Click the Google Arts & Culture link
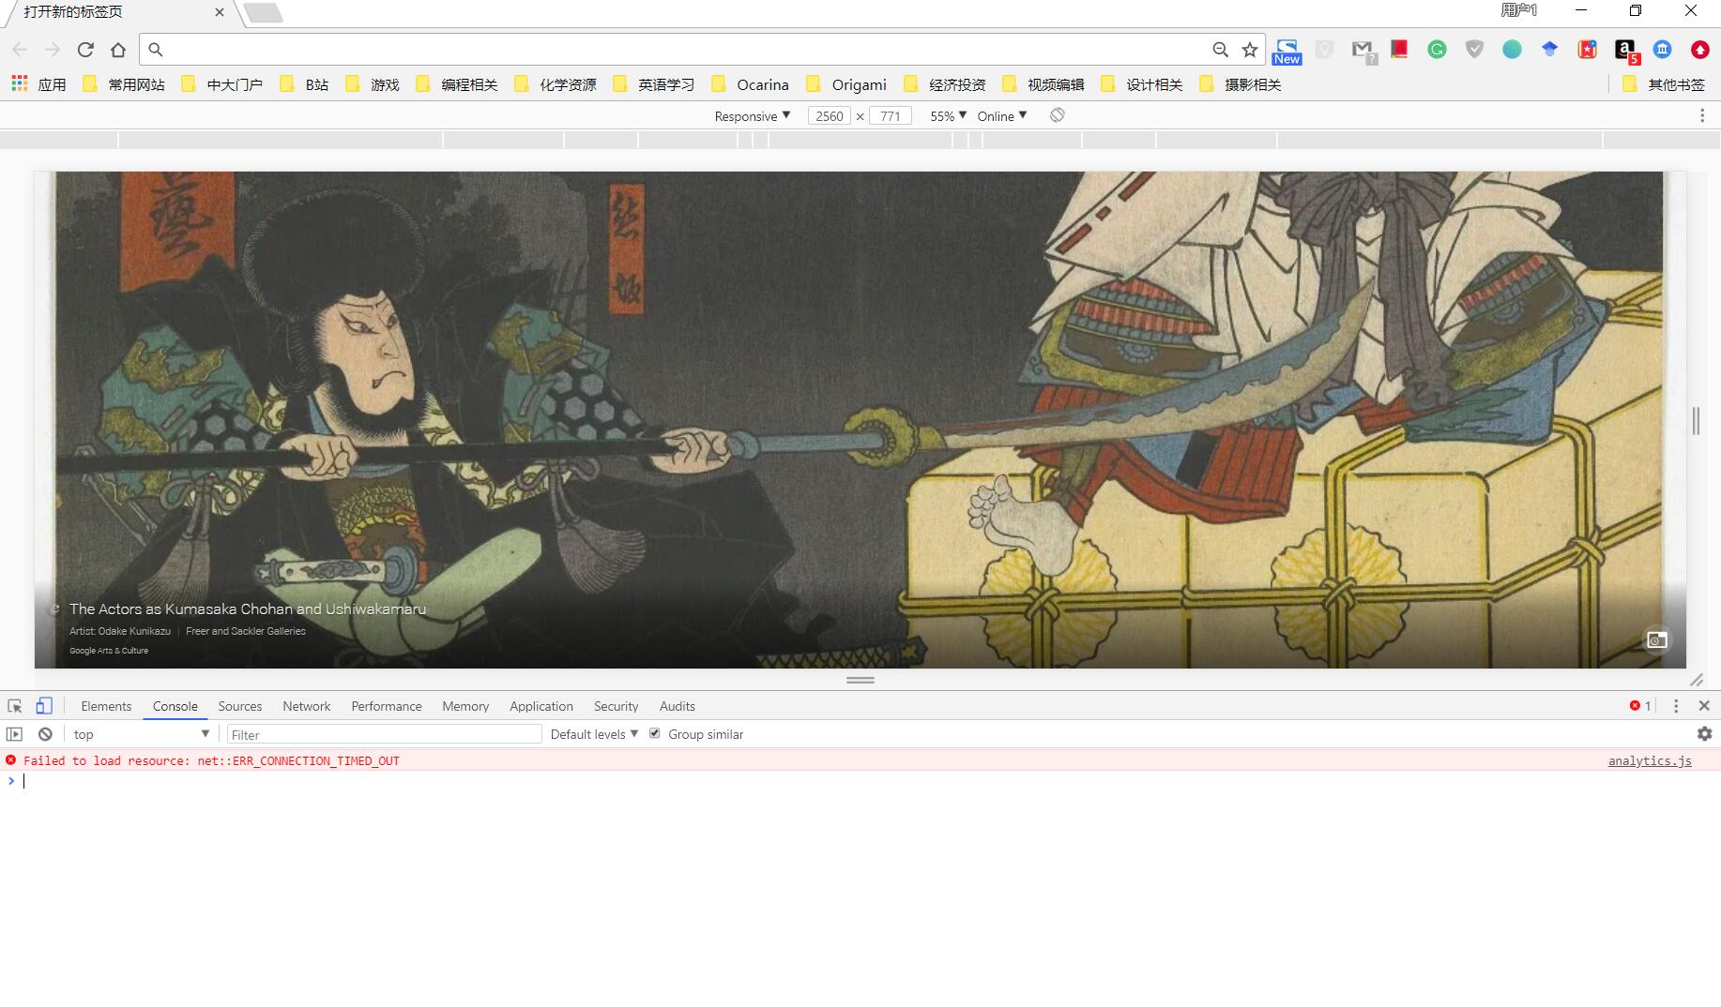Viewport: 1721px width, 1007px height. pyautogui.click(x=109, y=651)
